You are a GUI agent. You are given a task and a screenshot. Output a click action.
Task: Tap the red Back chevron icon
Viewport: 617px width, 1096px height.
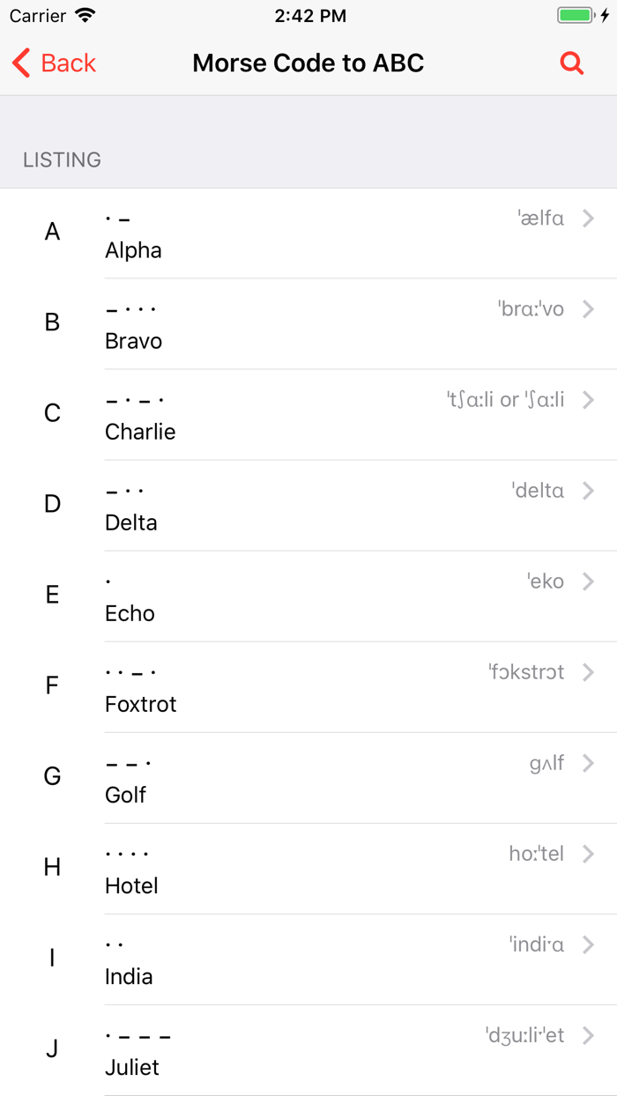click(21, 63)
